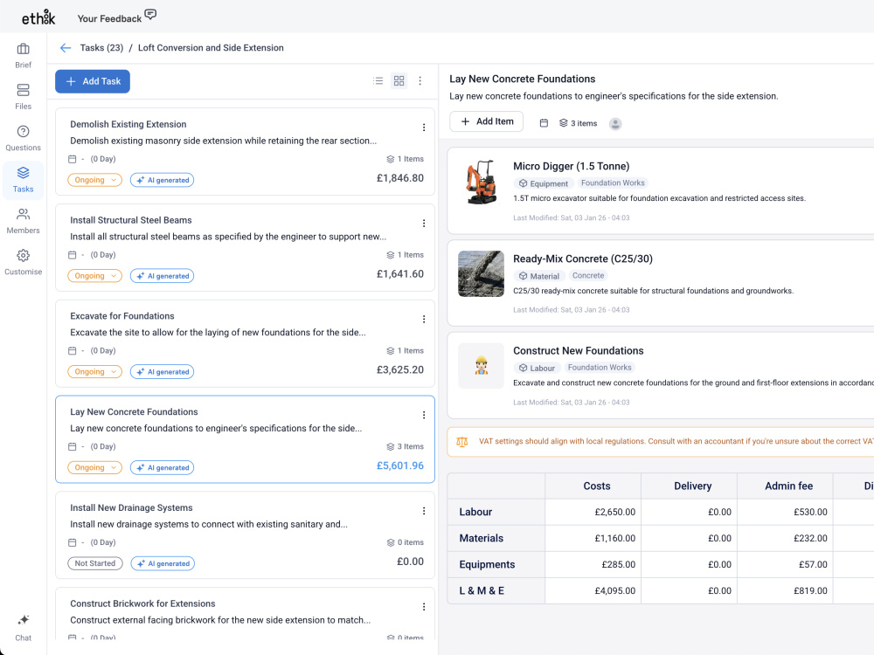
Task: Open the Files sidebar section
Action: [23, 97]
